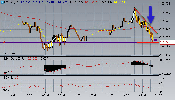Click the EMA(100) value 105.42183

point(91,2)
